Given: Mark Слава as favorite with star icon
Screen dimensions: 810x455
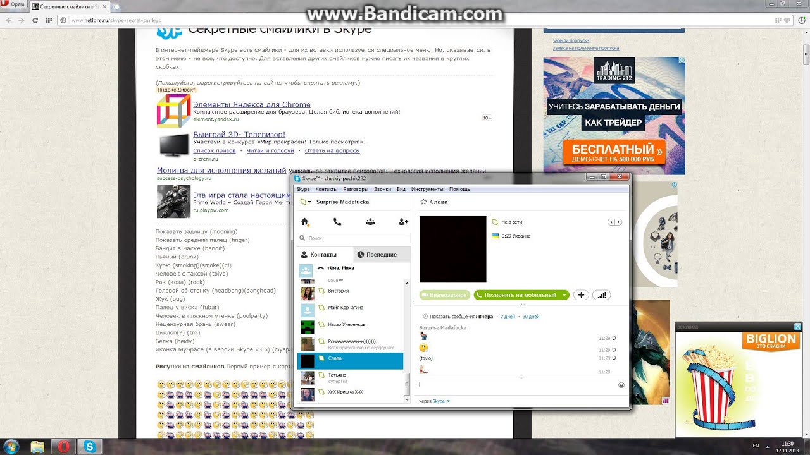Looking at the screenshot, I should point(423,202).
